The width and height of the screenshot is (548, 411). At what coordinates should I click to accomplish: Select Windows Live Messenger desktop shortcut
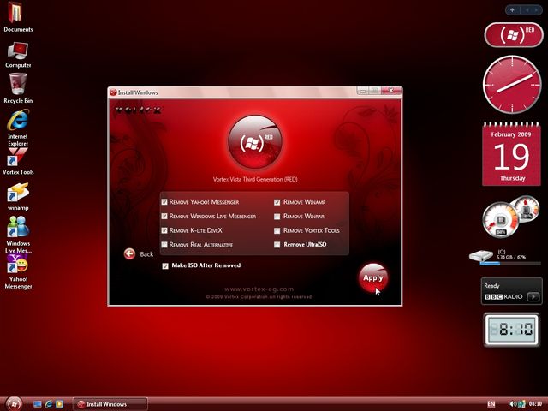pos(18,234)
